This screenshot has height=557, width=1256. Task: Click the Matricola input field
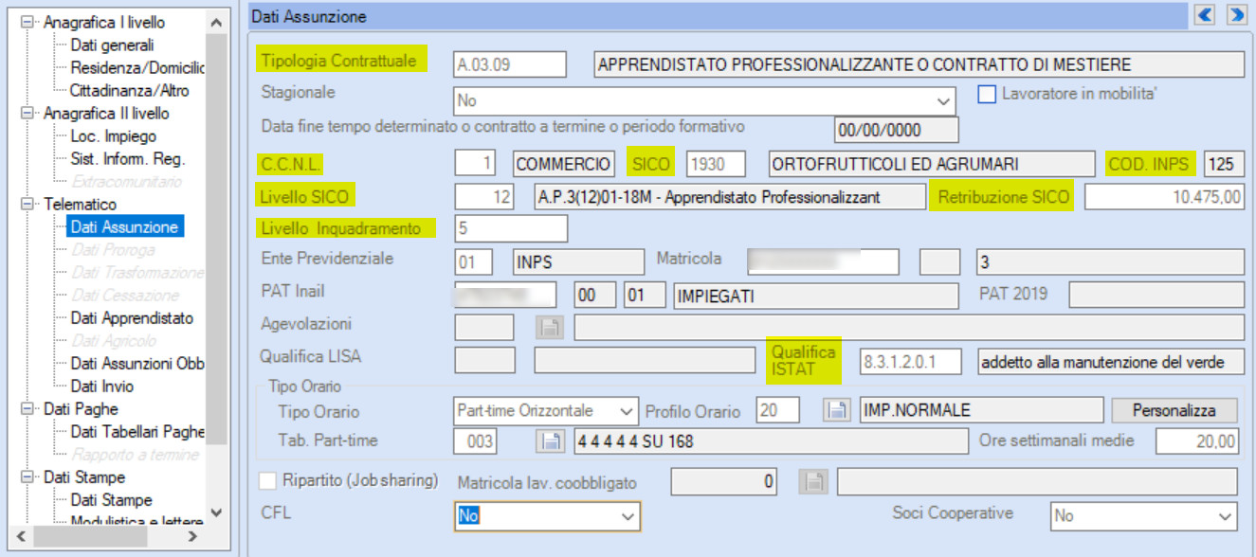coord(822,261)
